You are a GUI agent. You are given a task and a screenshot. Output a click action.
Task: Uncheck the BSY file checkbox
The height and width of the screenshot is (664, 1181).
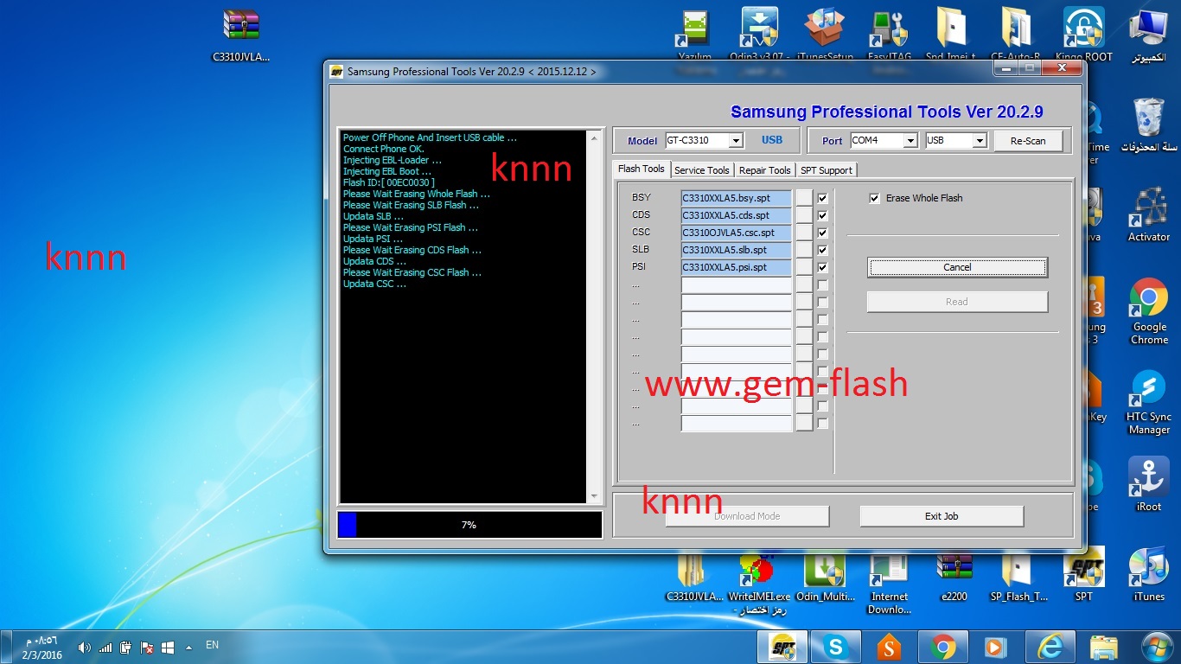tap(822, 198)
